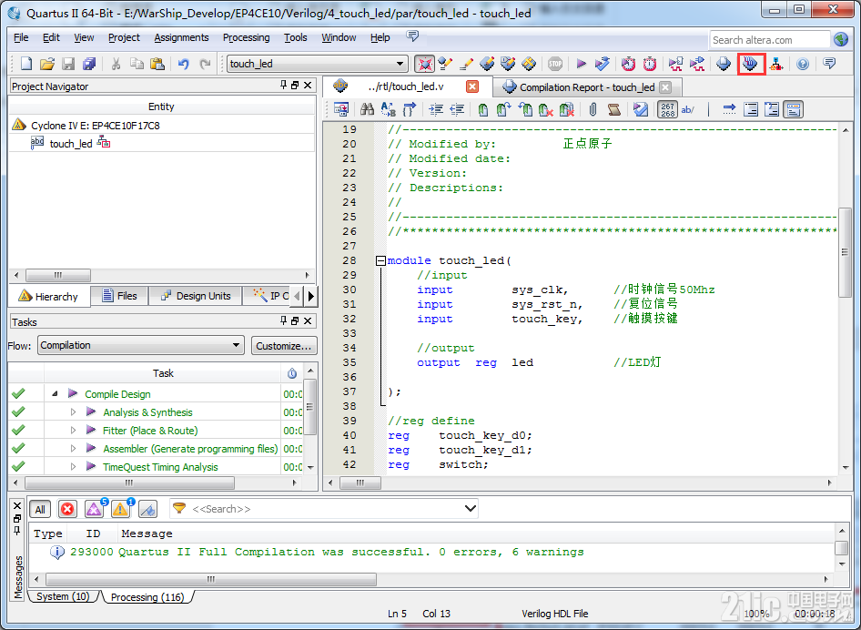Open Help blue question mark icon

(x=802, y=64)
